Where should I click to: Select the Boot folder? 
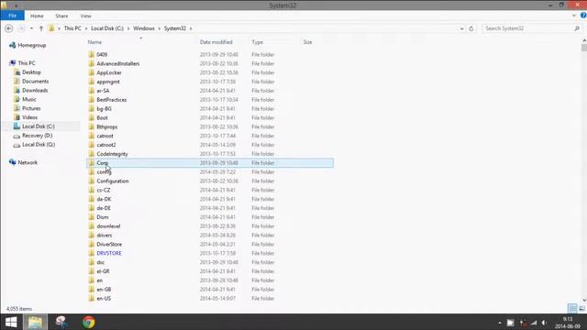(x=102, y=118)
